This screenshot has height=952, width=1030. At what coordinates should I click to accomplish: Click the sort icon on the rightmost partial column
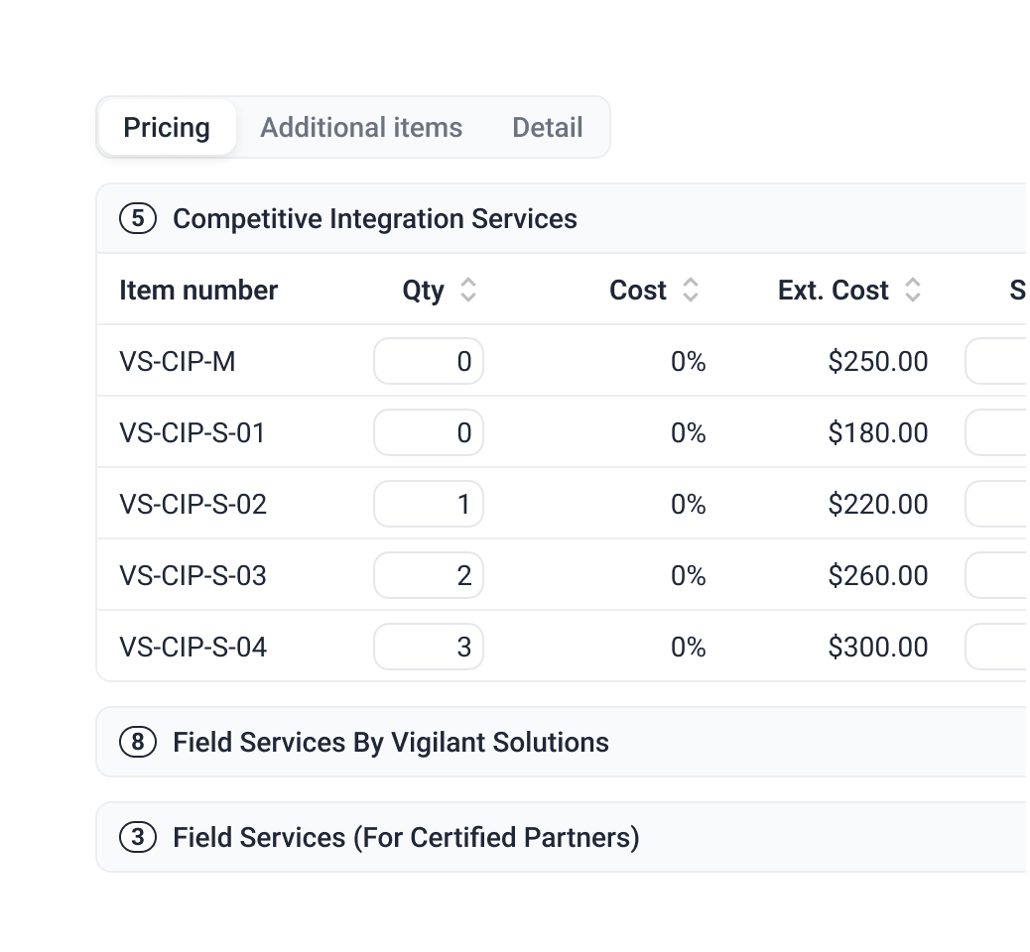(1022, 290)
